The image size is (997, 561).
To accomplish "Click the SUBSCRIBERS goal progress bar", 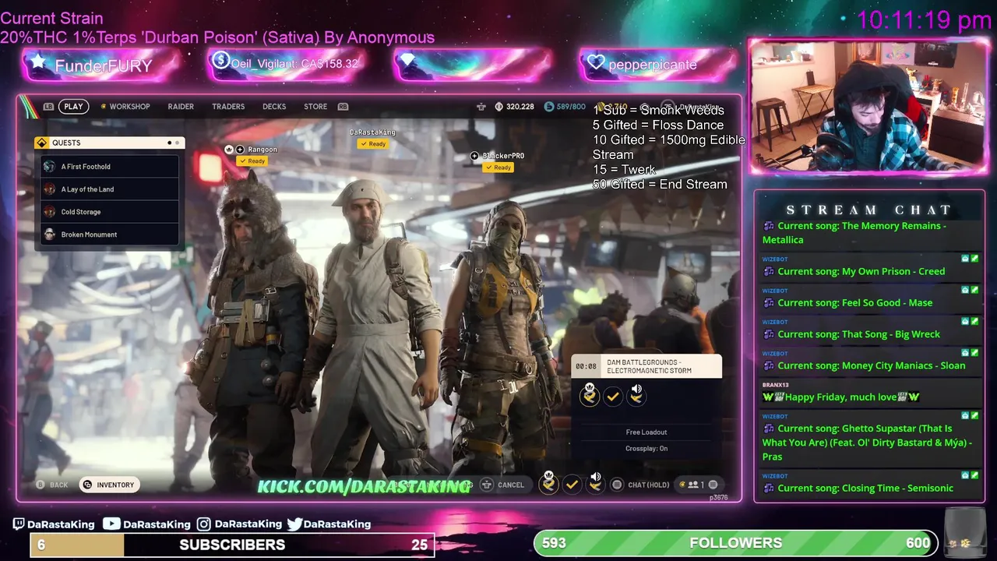I will pyautogui.click(x=232, y=545).
